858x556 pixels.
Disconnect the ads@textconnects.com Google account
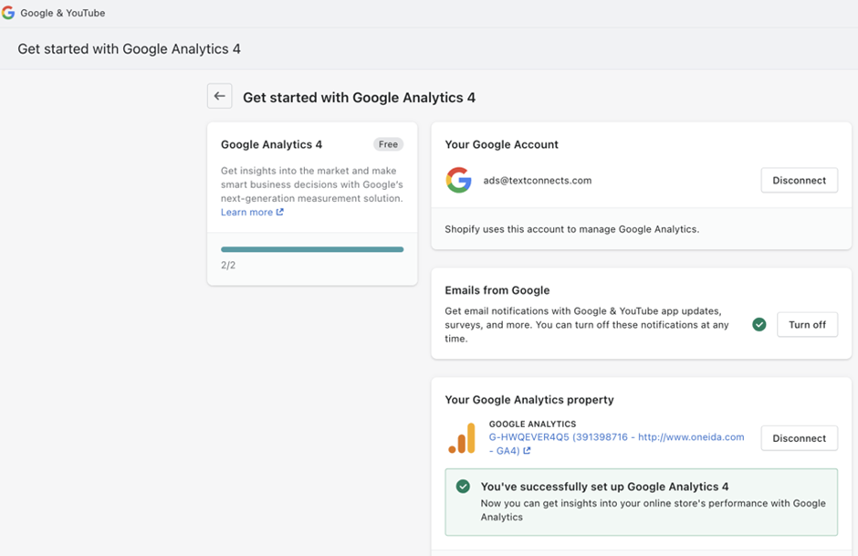click(799, 180)
